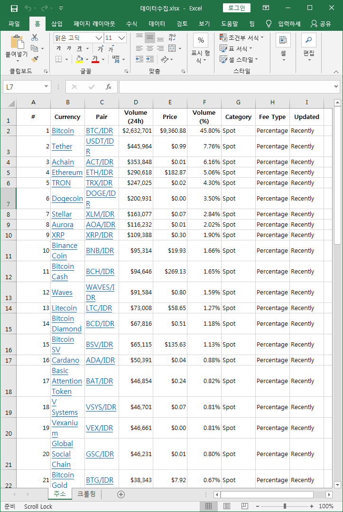Click the Insert Function fx icon
Image resolution: width=343 pixels, height=512 pixels.
[108, 87]
